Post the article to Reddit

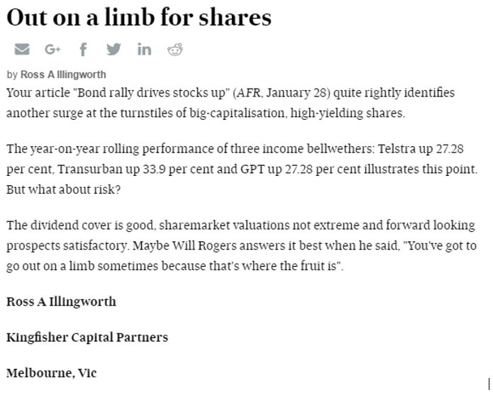coord(175,50)
